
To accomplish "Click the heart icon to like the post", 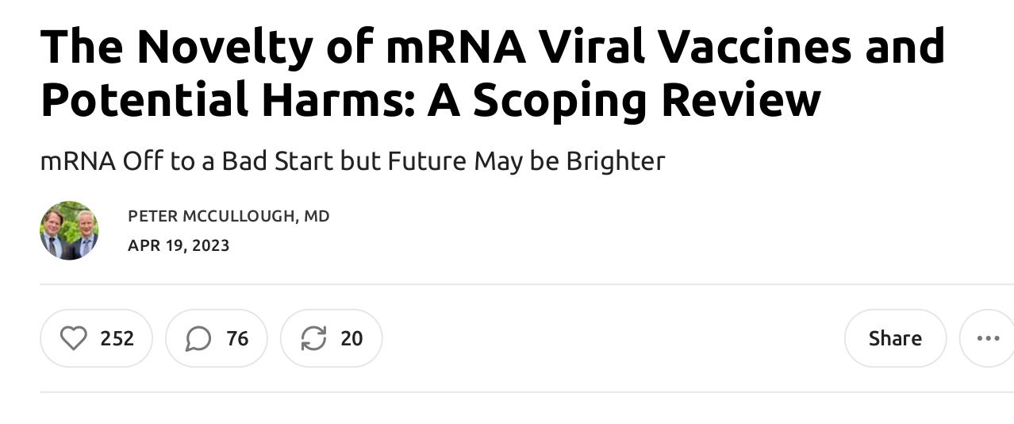I will (x=74, y=338).
